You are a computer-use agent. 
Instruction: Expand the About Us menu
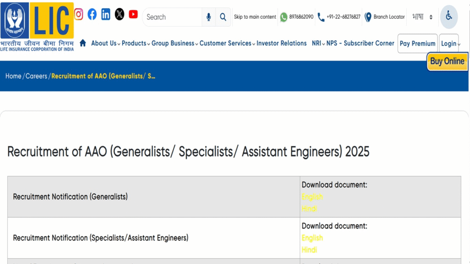105,43
